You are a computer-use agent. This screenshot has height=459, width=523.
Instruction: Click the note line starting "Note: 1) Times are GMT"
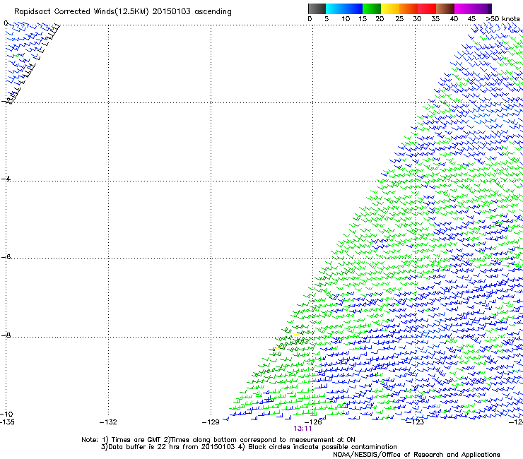(x=218, y=440)
